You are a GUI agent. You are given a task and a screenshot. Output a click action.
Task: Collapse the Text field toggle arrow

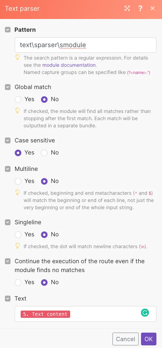(x=8, y=299)
